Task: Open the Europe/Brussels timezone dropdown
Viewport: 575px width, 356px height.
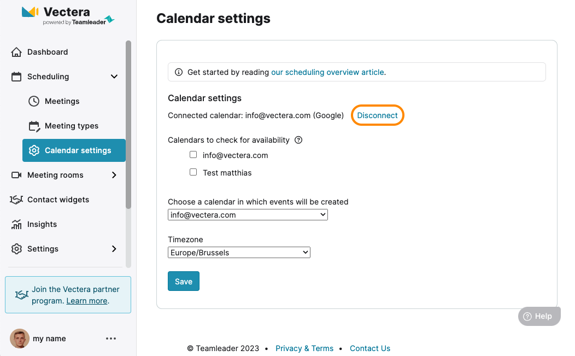Action: coord(239,253)
